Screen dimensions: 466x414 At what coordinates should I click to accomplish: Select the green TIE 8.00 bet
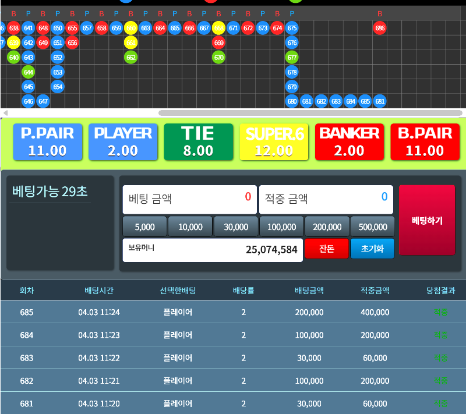198,141
